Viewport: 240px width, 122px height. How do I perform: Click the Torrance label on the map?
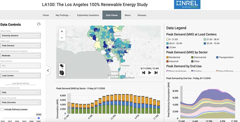pyautogui.click(x=115, y=72)
